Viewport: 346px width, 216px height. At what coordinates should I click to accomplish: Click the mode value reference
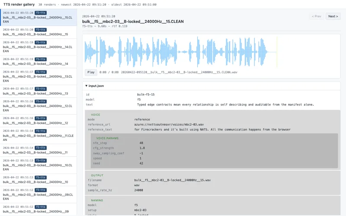[142, 120]
